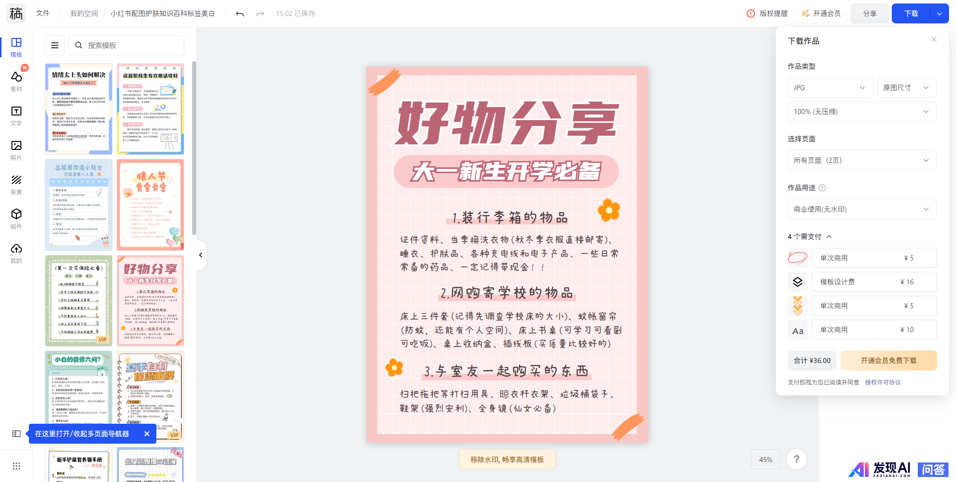Open the 背景 background panel
956x482 pixels.
[16, 184]
